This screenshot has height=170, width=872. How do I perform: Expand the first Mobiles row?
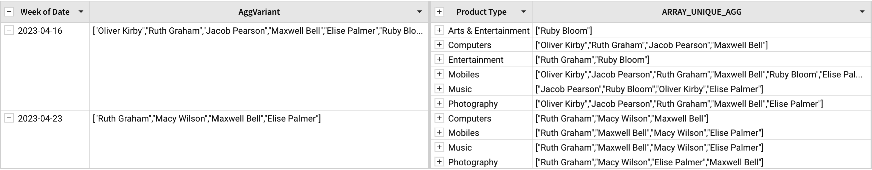439,74
